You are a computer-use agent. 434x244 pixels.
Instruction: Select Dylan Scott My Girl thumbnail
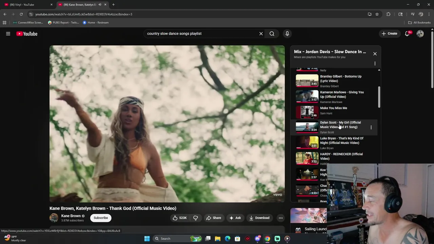(x=307, y=127)
